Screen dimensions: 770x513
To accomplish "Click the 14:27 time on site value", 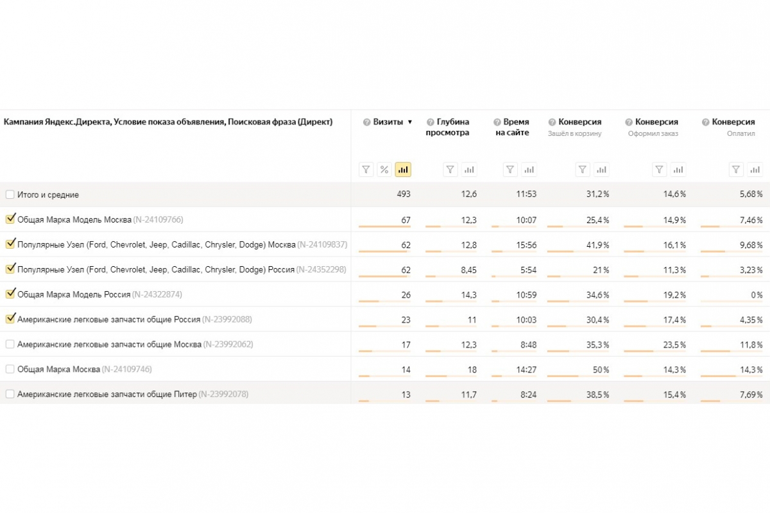I will point(526,370).
